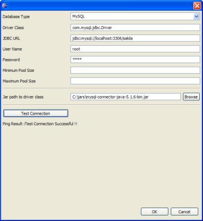Open the Database Type dropdown arrow
203x221 pixels.
click(197, 17)
